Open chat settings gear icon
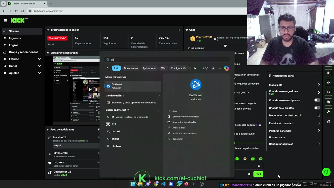The height and width of the screenshot is (188, 334). point(249,174)
